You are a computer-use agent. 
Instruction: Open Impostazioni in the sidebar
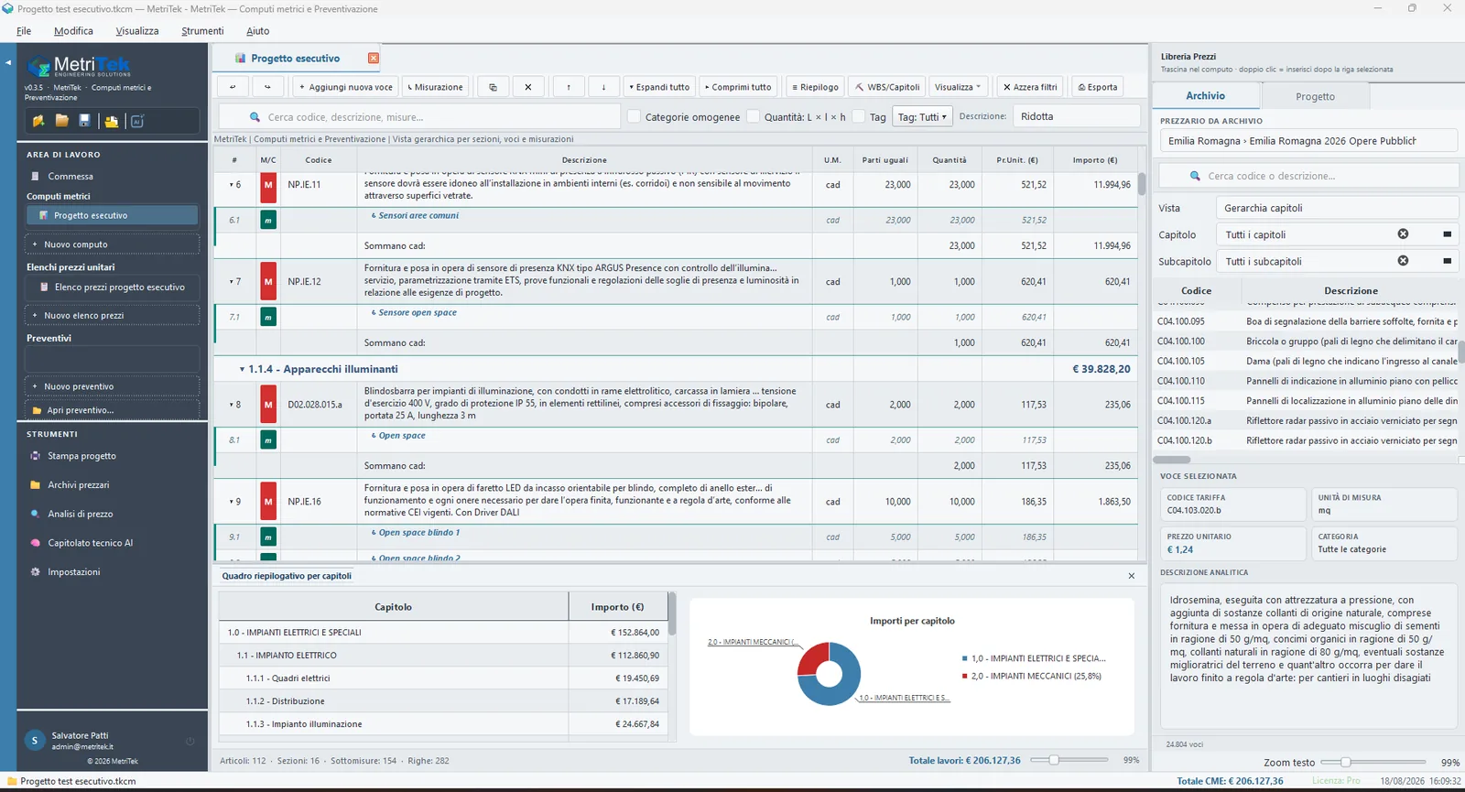tap(74, 572)
